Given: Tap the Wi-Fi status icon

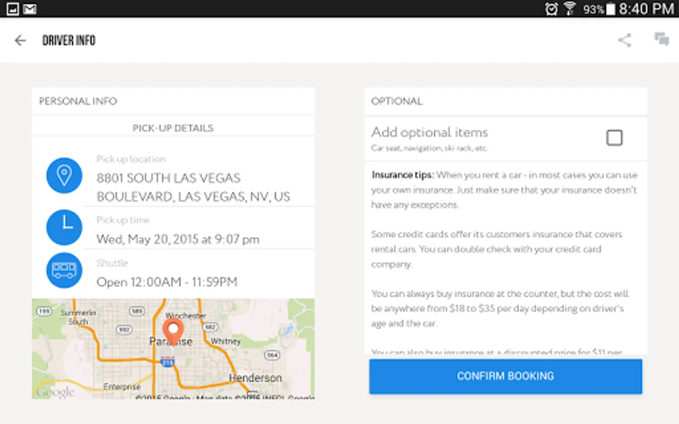Looking at the screenshot, I should pos(570,9).
